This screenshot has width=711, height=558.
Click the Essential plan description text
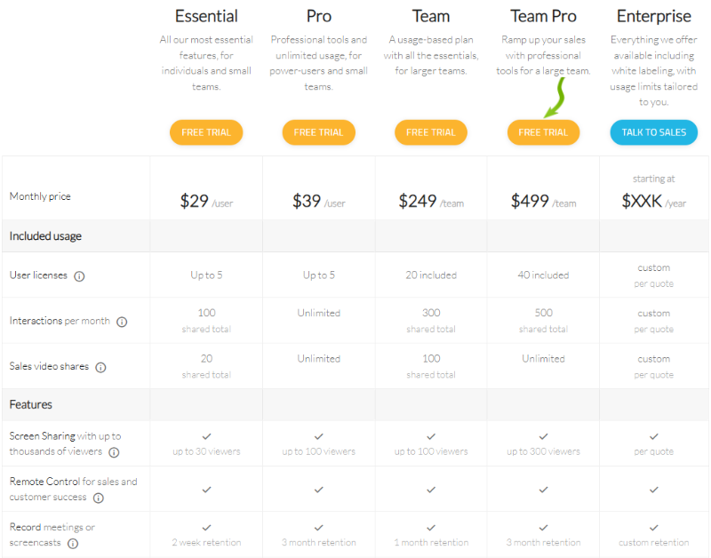coord(206,63)
